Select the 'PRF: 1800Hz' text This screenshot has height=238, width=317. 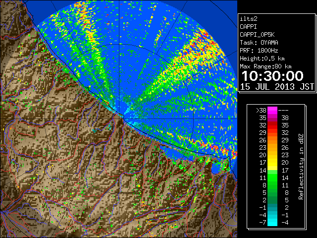(x=259, y=51)
